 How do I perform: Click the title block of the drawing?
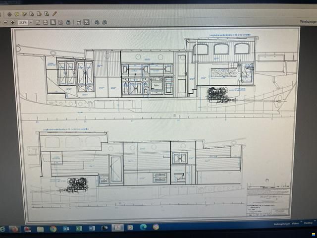(268, 200)
